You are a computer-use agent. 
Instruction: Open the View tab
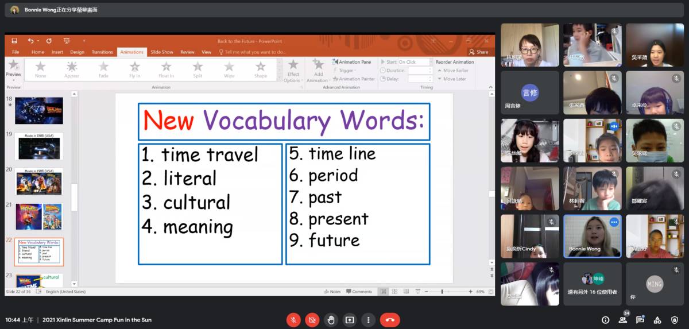click(x=207, y=52)
